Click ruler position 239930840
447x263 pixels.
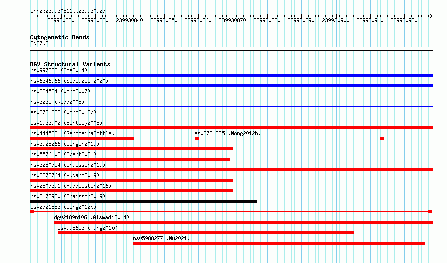[x=130, y=20]
